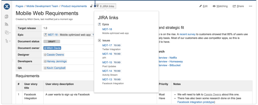Open MDT-18 in JIRA links popup
The width and height of the screenshot is (258, 105).
click(x=107, y=29)
